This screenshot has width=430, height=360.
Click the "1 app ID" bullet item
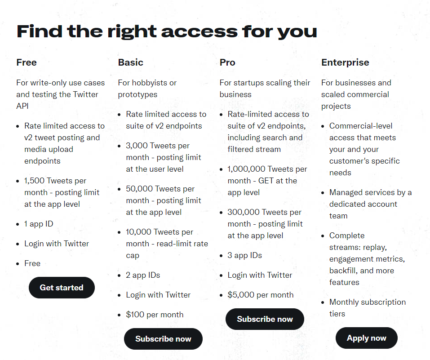point(39,224)
